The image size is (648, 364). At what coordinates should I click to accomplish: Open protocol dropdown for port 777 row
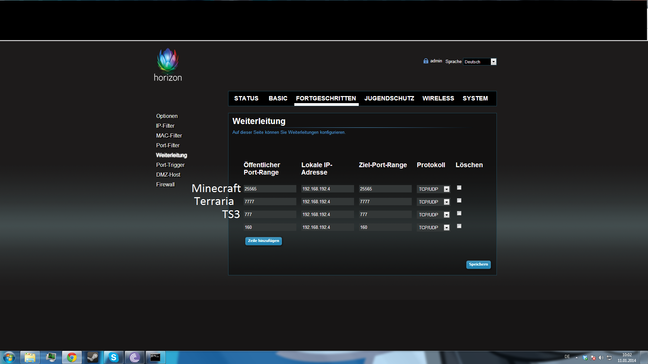[x=447, y=215]
